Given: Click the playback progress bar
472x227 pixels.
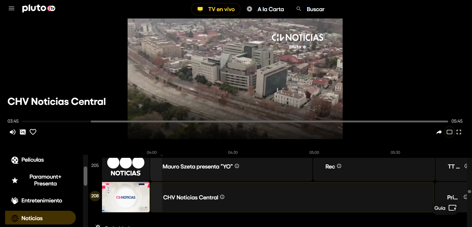Looking at the screenshot, I should tap(235, 121).
